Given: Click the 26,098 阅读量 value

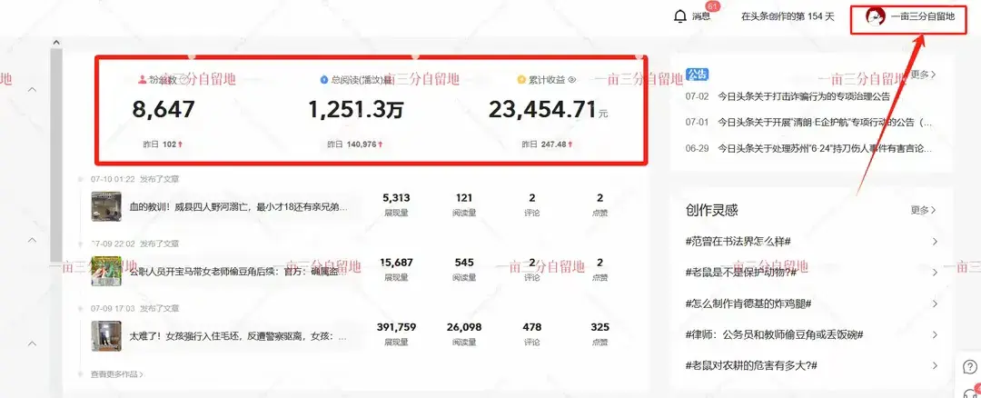Looking at the screenshot, I should point(464,327).
